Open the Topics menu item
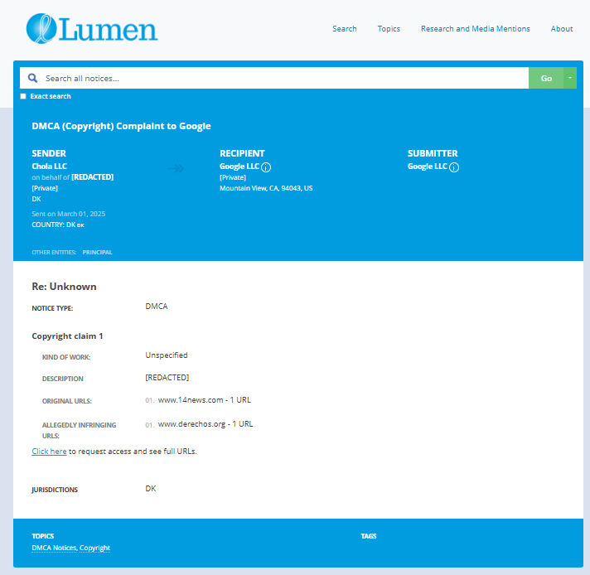The image size is (590, 575). [x=389, y=29]
